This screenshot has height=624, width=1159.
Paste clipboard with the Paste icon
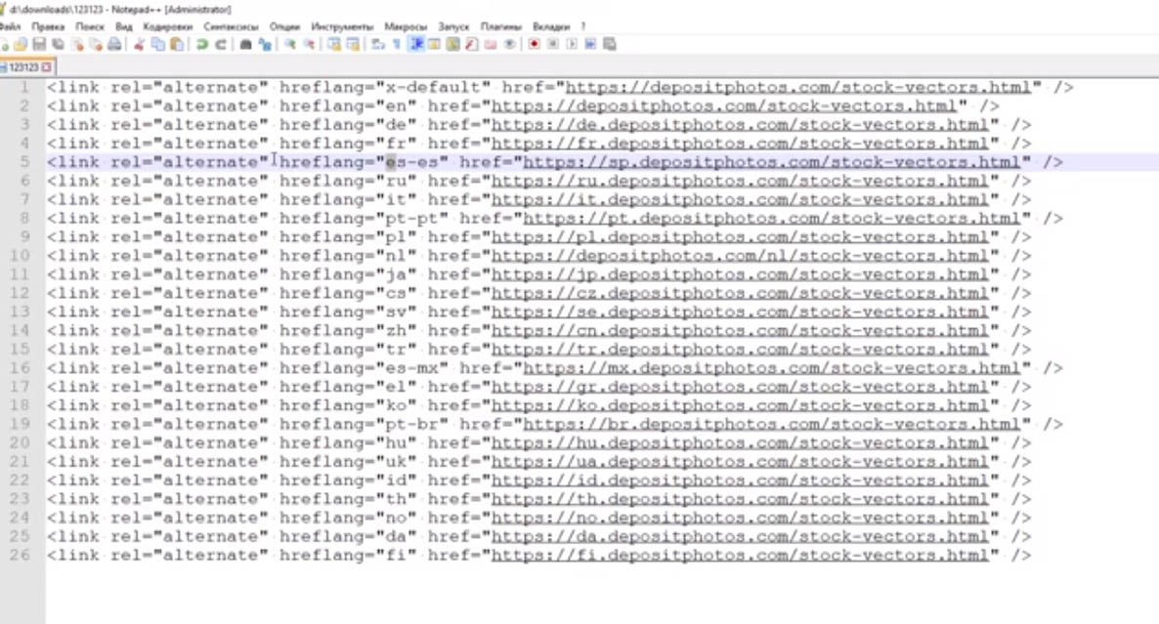click(x=177, y=44)
